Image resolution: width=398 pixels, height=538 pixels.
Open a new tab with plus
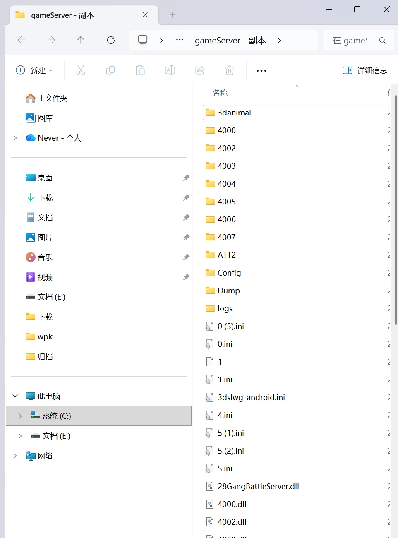point(173,15)
